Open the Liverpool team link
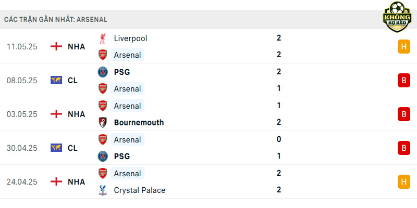The height and width of the screenshot is (208, 417). click(130, 38)
